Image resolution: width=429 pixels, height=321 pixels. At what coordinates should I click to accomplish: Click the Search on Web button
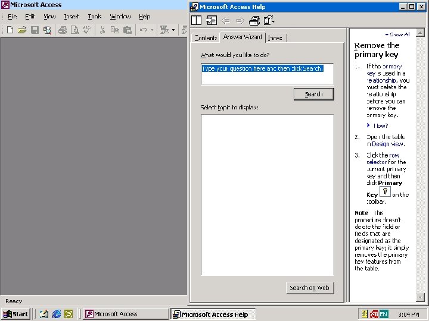[x=310, y=288]
